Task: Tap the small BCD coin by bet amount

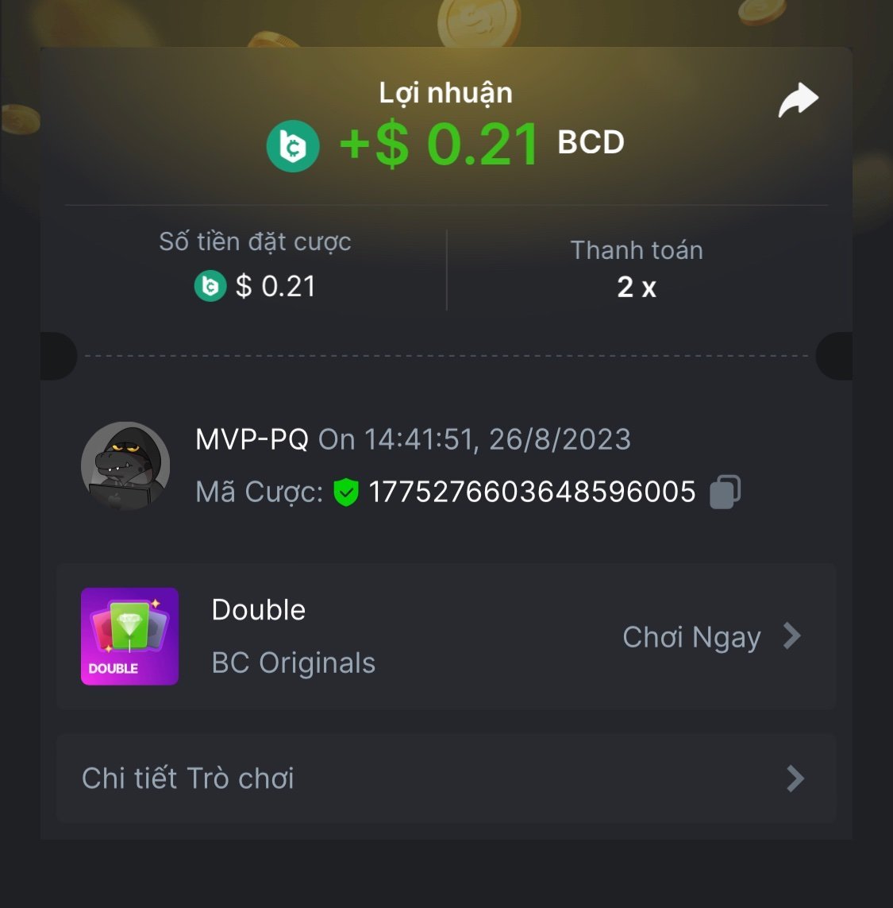Action: [210, 286]
